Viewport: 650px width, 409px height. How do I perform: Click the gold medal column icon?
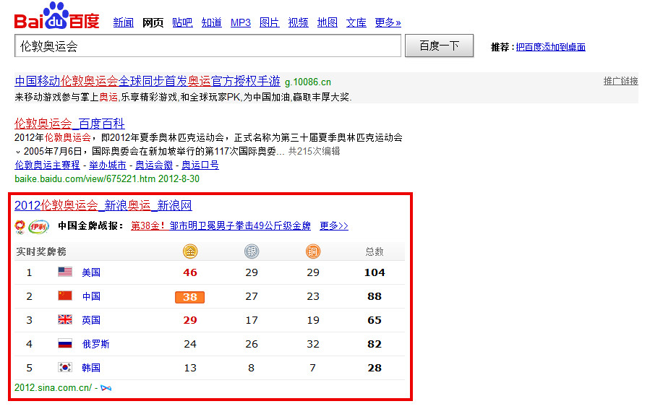[190, 251]
